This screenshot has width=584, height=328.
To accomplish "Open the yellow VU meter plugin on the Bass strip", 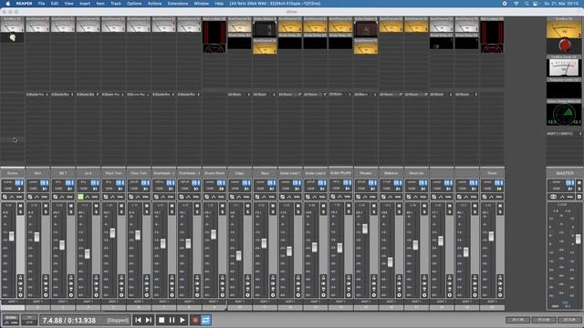I will point(265,48).
